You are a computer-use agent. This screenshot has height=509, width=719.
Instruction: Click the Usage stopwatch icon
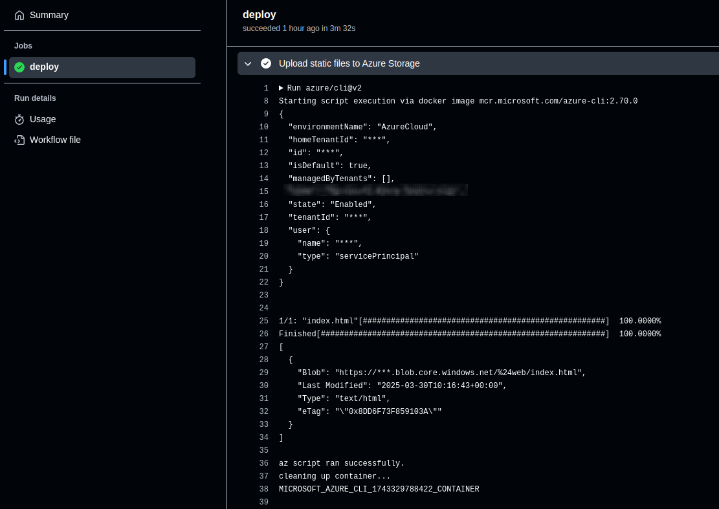point(19,120)
